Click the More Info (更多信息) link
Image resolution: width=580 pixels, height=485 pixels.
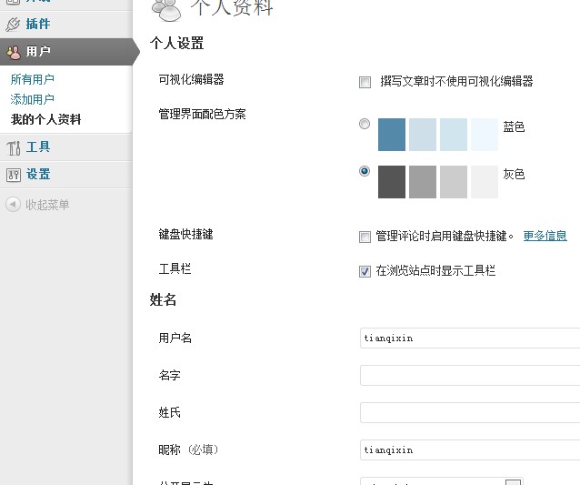pos(545,236)
